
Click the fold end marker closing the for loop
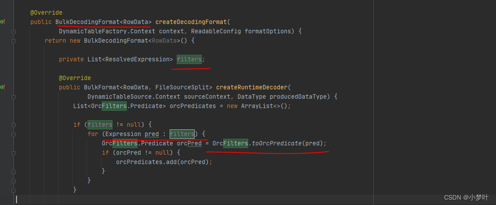pyautogui.click(x=13, y=181)
